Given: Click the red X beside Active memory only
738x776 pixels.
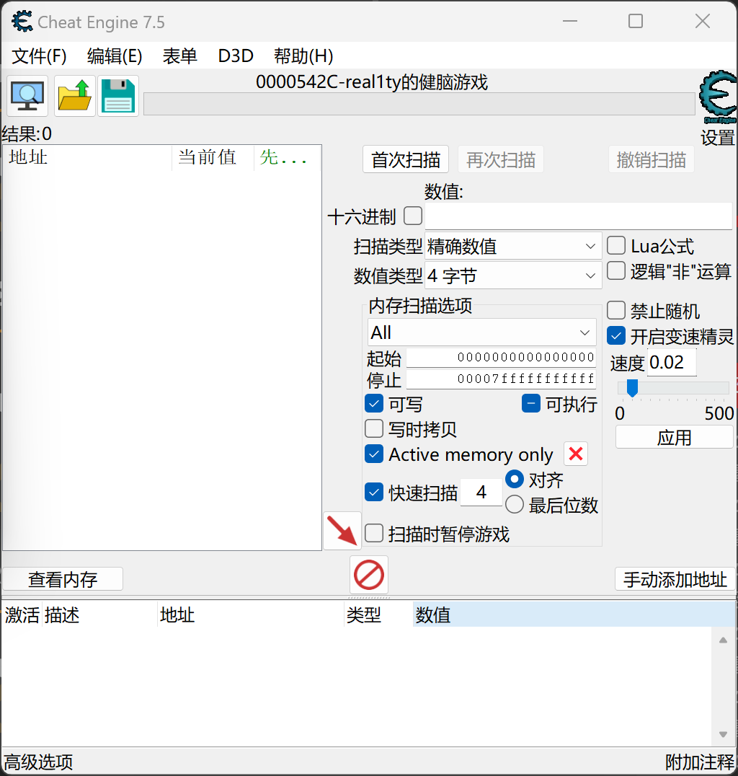Looking at the screenshot, I should (x=576, y=454).
